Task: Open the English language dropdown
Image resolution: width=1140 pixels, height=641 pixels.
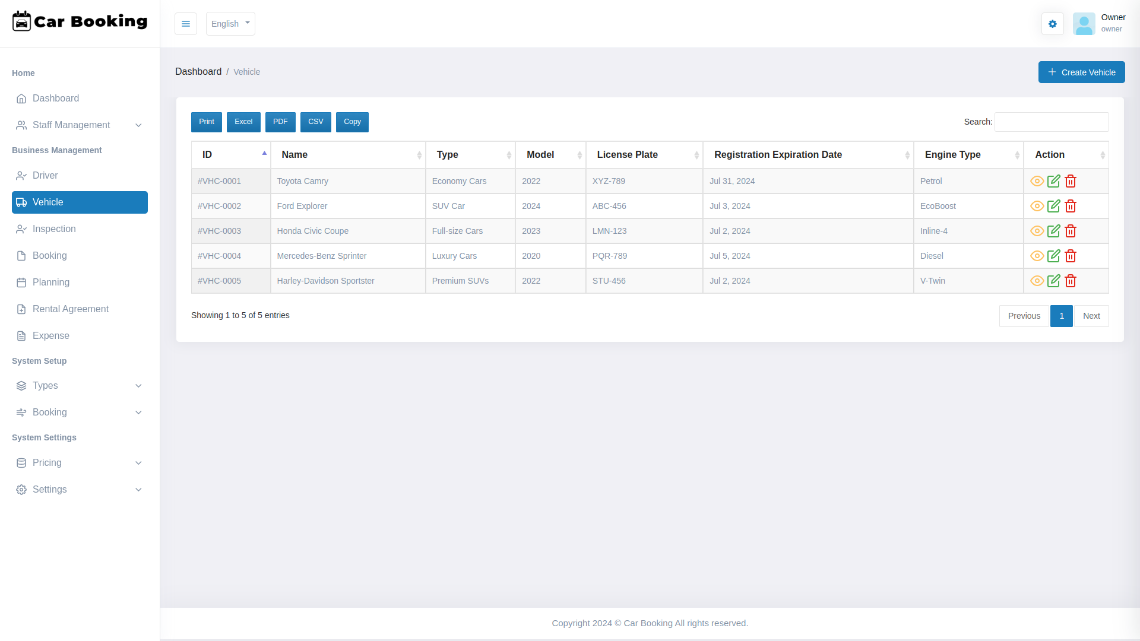Action: pos(230,24)
